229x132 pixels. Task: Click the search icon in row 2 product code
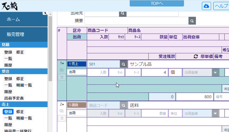(123, 105)
